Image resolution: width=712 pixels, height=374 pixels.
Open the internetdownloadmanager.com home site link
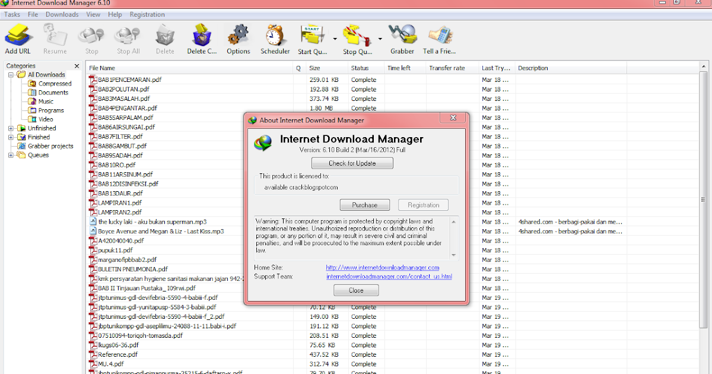[x=383, y=268]
